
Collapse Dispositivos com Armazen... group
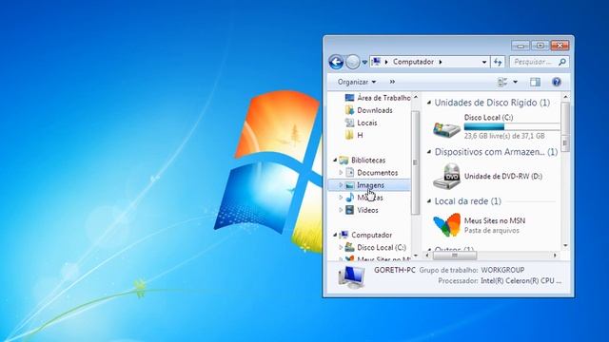click(429, 152)
